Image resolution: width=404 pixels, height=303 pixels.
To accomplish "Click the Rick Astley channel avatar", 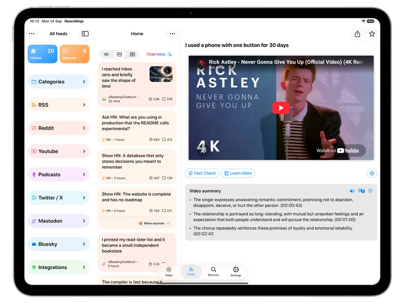I will (x=201, y=63).
